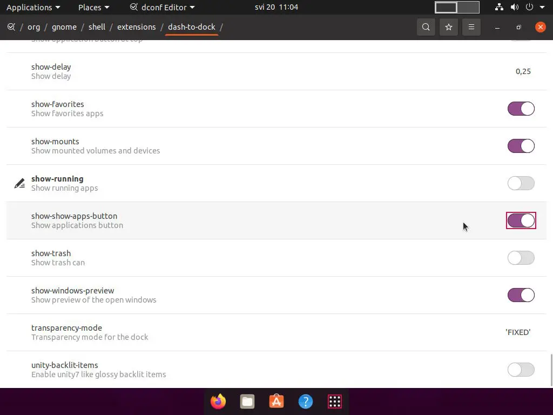Navigate to the shell path segment
Viewport: 553px width, 415px height.
(97, 27)
